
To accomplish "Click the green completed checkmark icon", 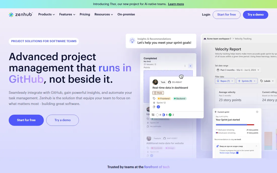I will (170, 115).
